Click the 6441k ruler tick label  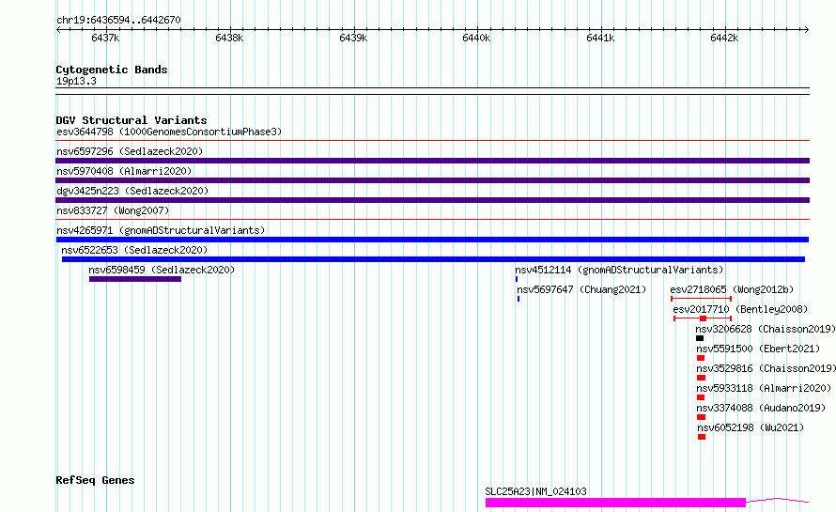coord(600,38)
